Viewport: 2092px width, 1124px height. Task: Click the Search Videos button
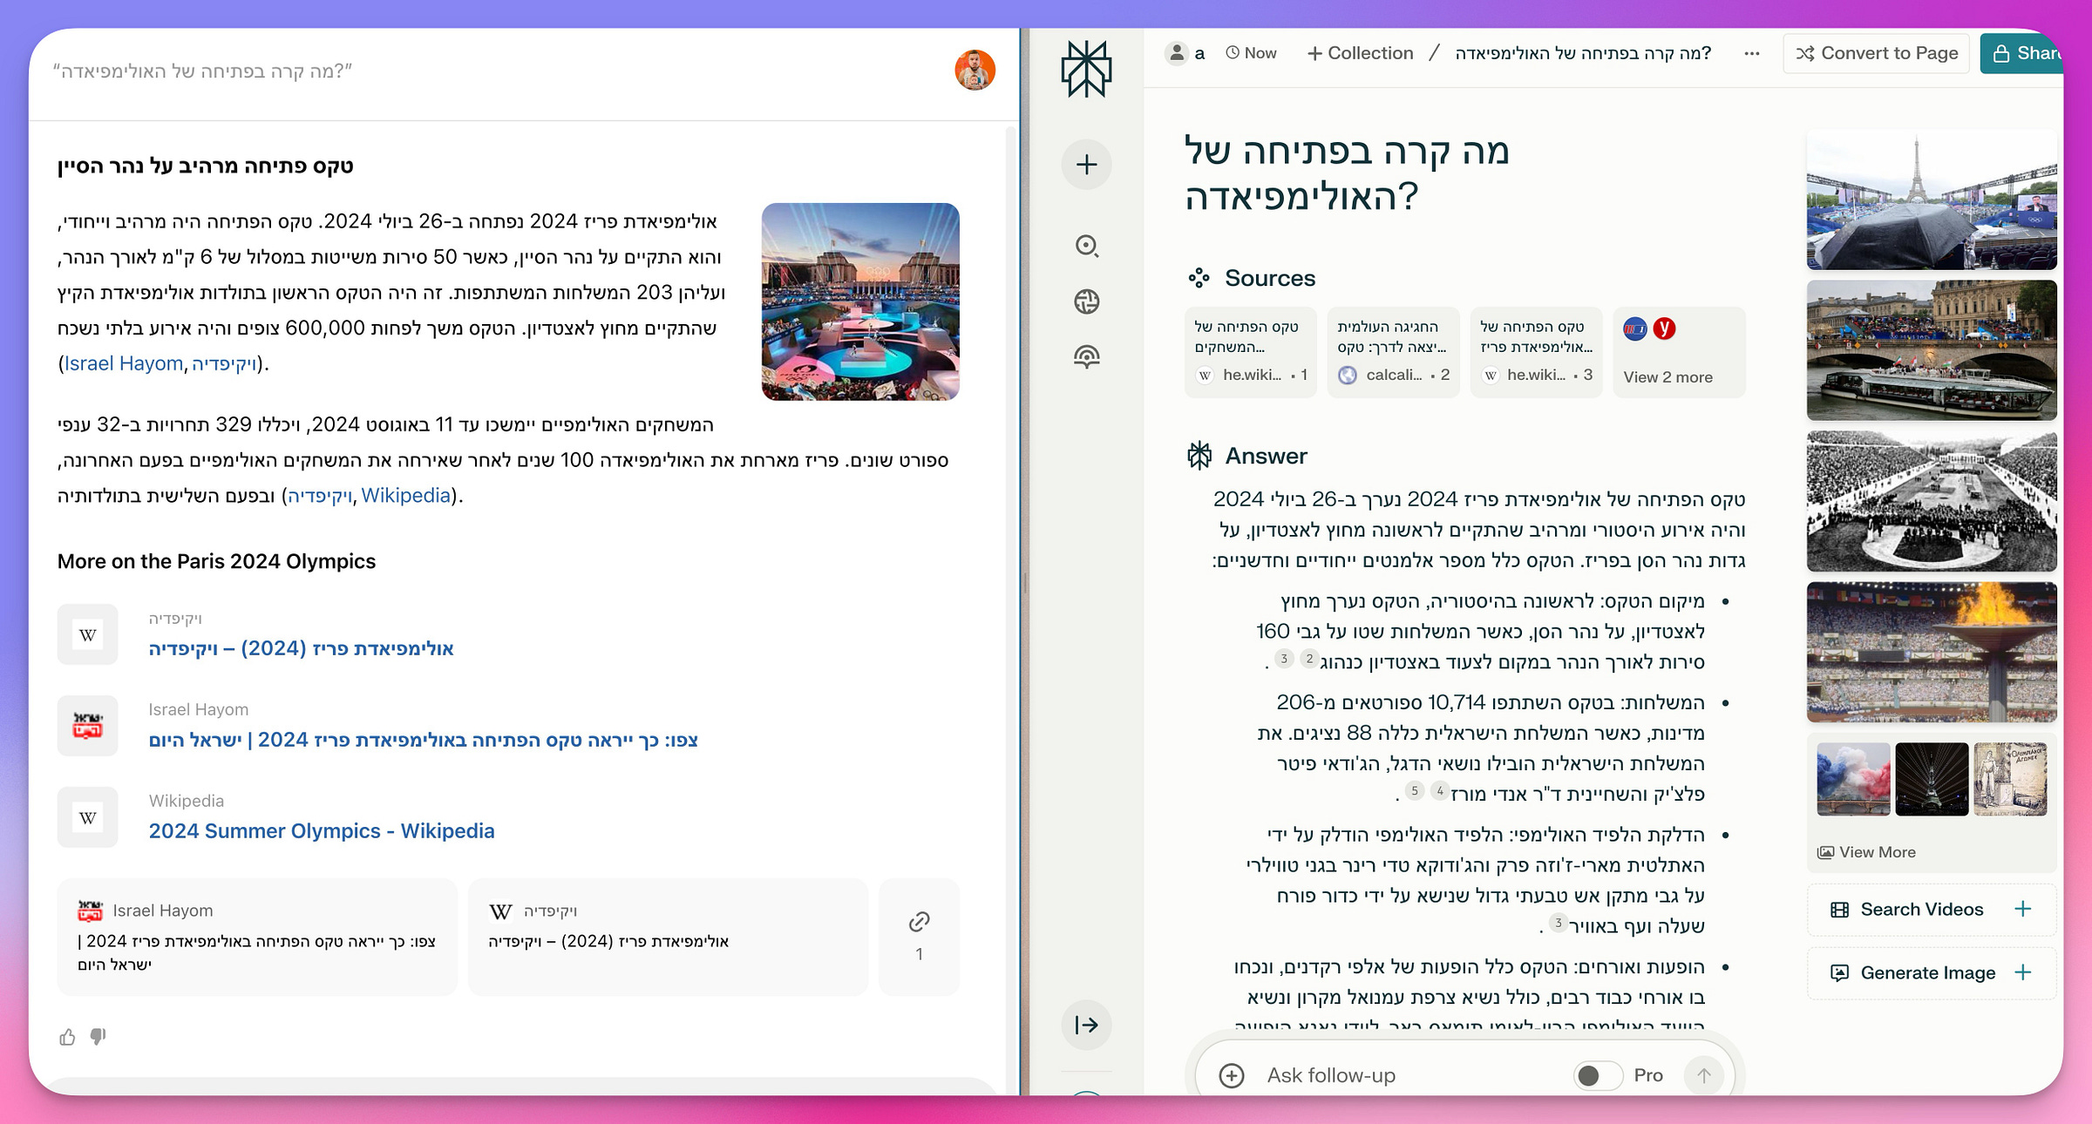(1932, 909)
